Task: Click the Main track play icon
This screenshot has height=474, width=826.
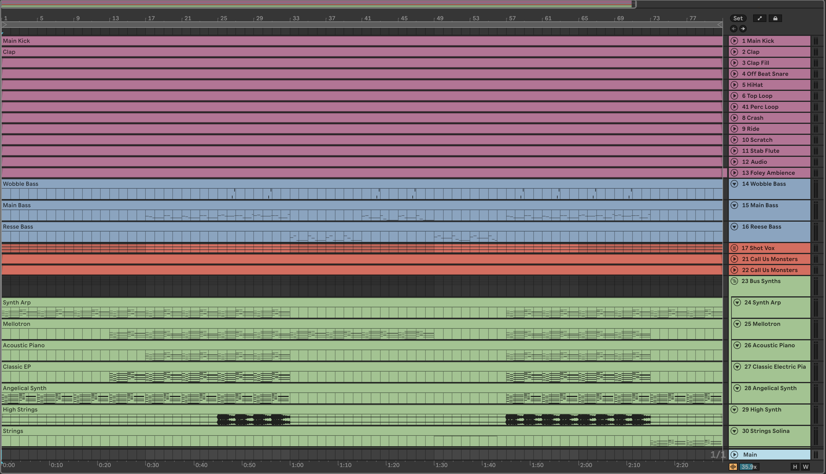Action: pos(734,454)
